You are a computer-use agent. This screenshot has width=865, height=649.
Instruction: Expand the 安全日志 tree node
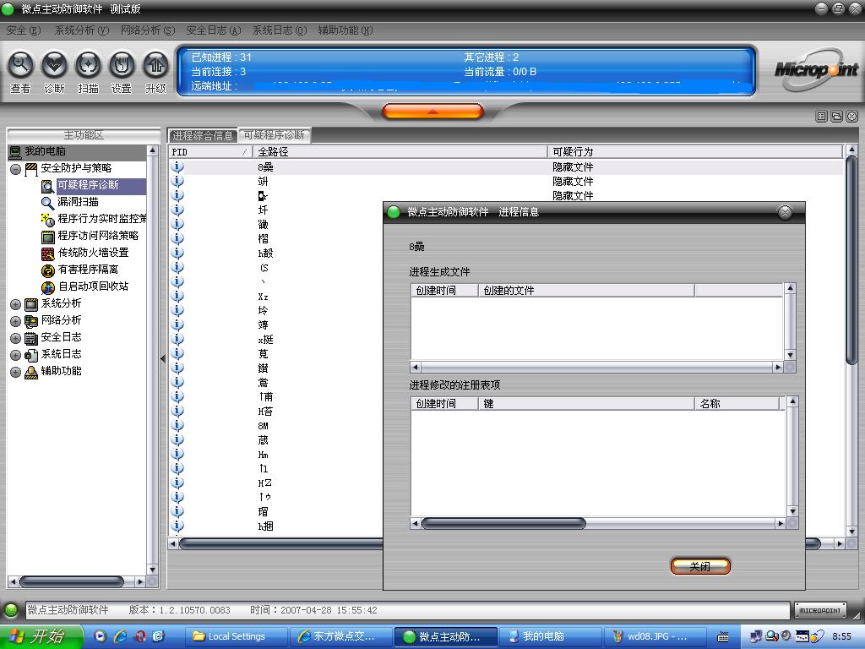15,338
